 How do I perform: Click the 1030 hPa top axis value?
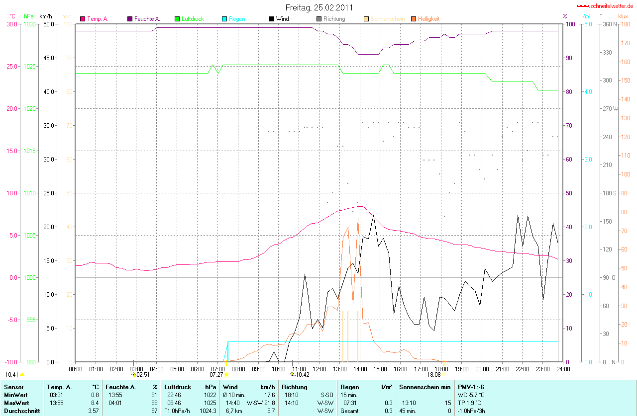[30, 24]
